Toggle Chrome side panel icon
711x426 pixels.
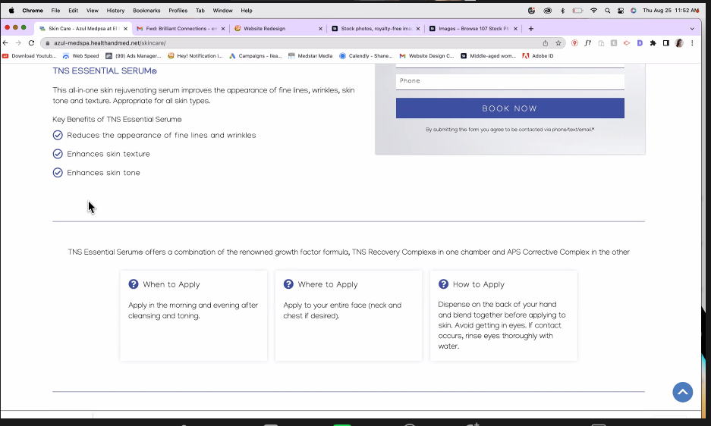pos(665,43)
